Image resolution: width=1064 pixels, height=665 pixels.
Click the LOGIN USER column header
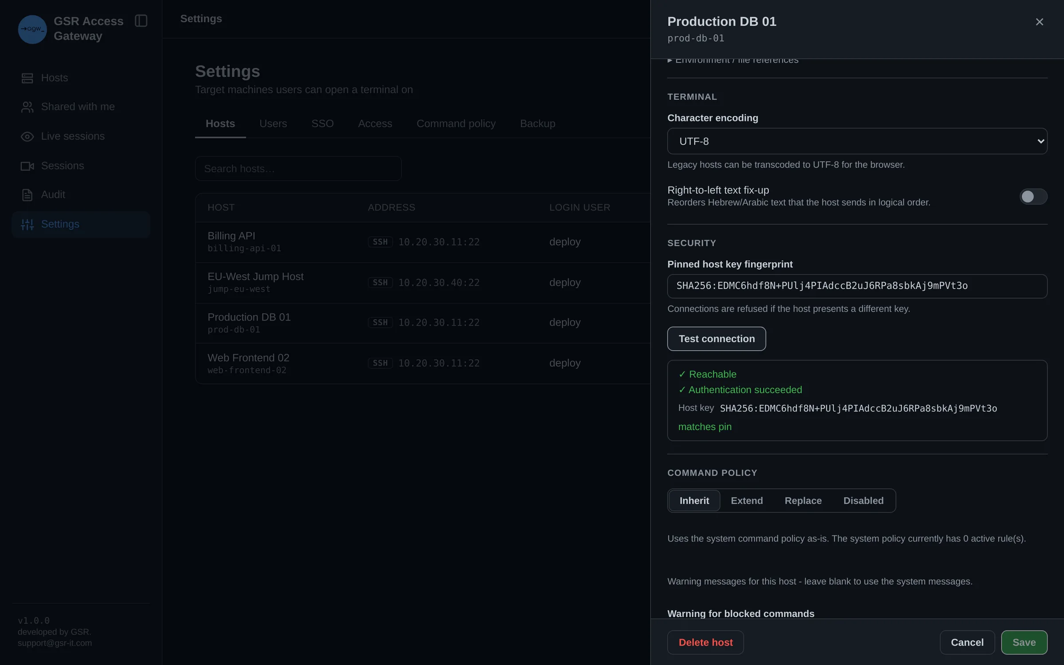pyautogui.click(x=579, y=207)
